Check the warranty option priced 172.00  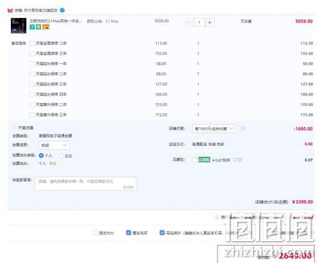(32, 115)
